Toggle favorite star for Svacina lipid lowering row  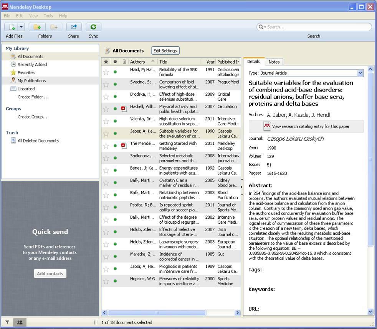[106, 84]
